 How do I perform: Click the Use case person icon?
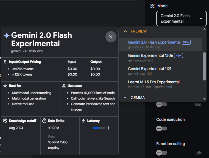[x=64, y=86]
